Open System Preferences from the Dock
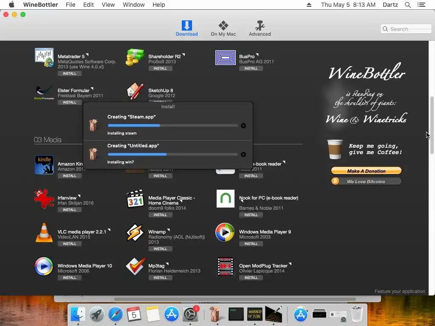The width and height of the screenshot is (435, 326). pyautogui.click(x=190, y=315)
